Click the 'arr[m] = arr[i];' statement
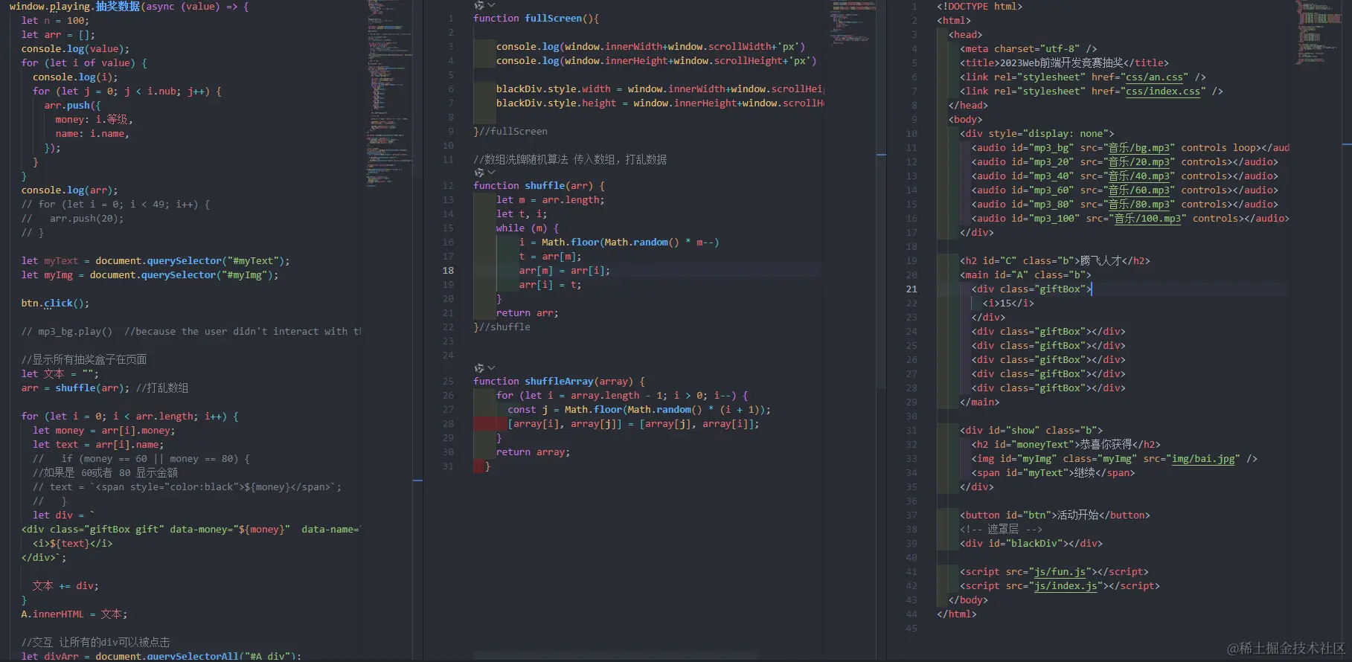Screen dimensions: 1352x662 pyautogui.click(x=565, y=271)
